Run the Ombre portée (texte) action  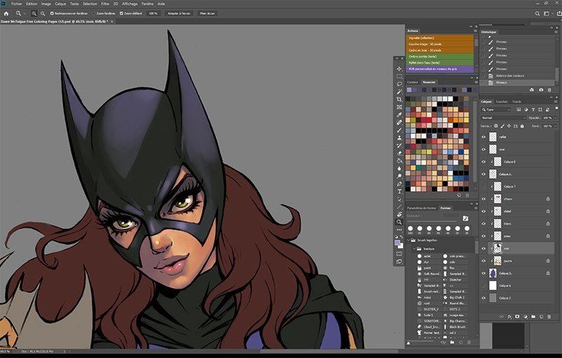pyautogui.click(x=440, y=56)
